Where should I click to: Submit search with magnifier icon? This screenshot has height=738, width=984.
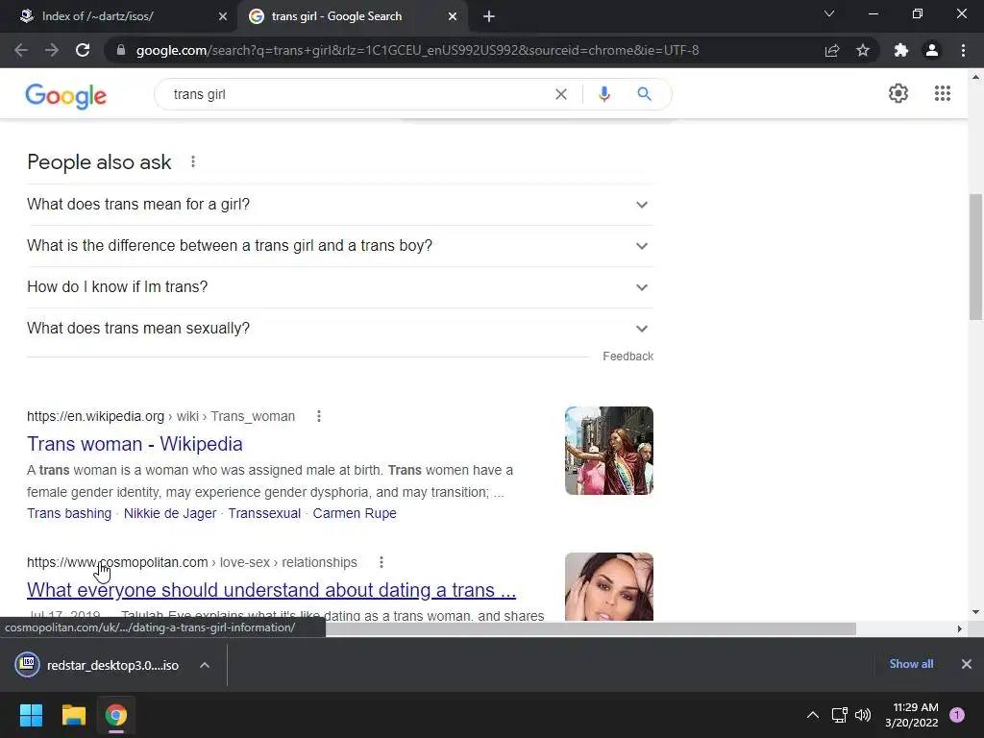(644, 94)
